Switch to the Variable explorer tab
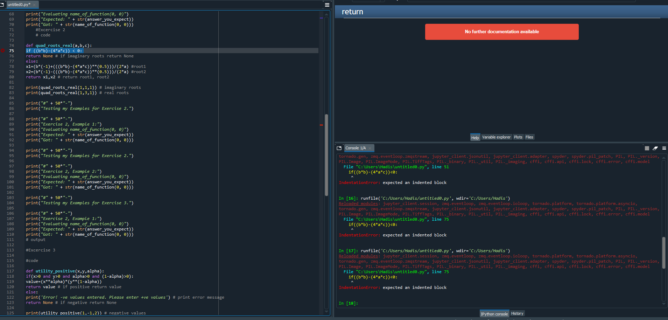The image size is (668, 320). click(x=496, y=137)
